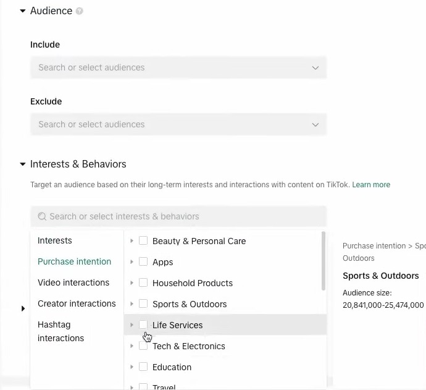The width and height of the screenshot is (426, 390).
Task: Open the Exclude audiences dropdown
Action: click(x=178, y=125)
